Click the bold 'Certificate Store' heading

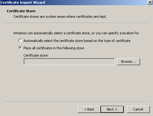(x=21, y=11)
